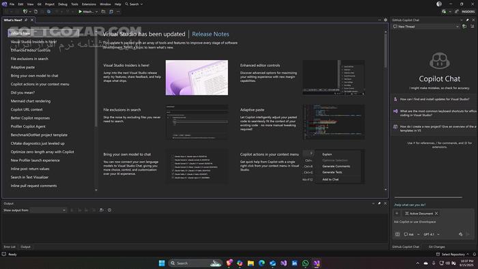This screenshot has height=269, width=478.
Task: Open the toolbar overflow ellipsis icon
Action: pos(118,12)
